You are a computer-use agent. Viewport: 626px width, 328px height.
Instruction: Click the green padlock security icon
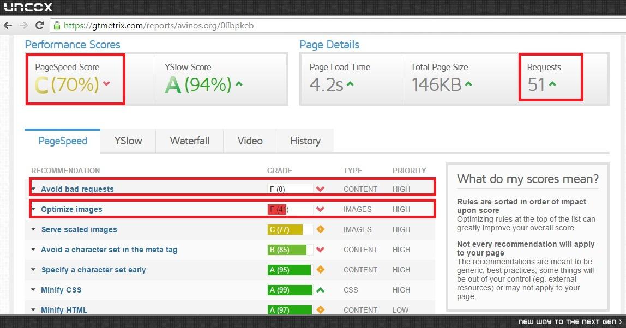[x=57, y=26]
